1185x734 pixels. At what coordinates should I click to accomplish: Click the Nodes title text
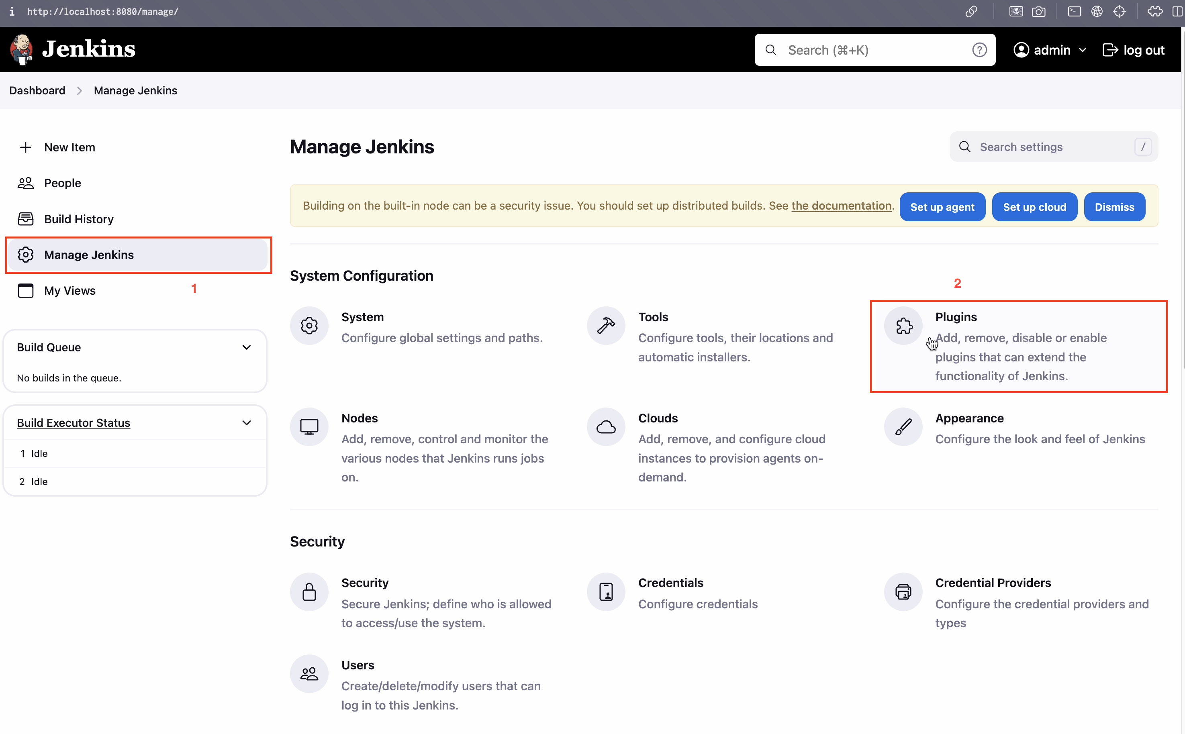click(x=360, y=418)
